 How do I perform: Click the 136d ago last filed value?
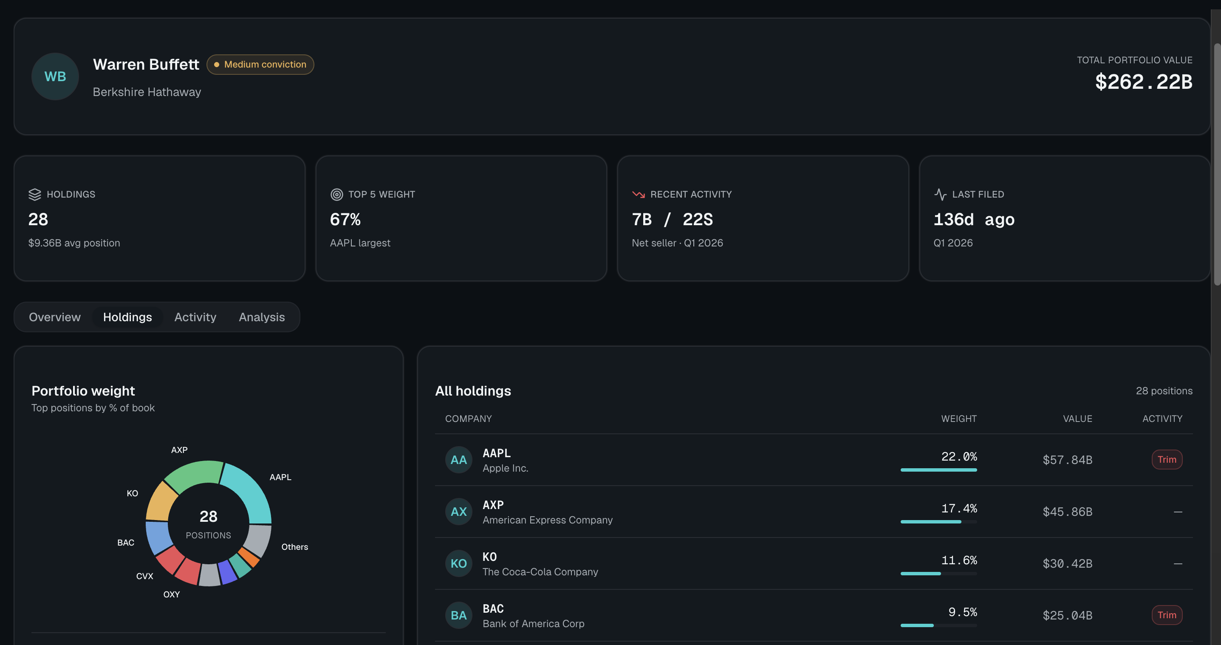point(974,219)
